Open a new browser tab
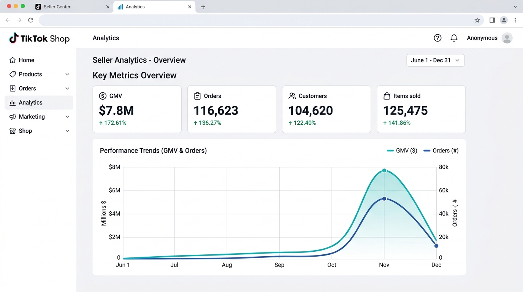Viewport: 523px width, 292px height. (x=203, y=7)
